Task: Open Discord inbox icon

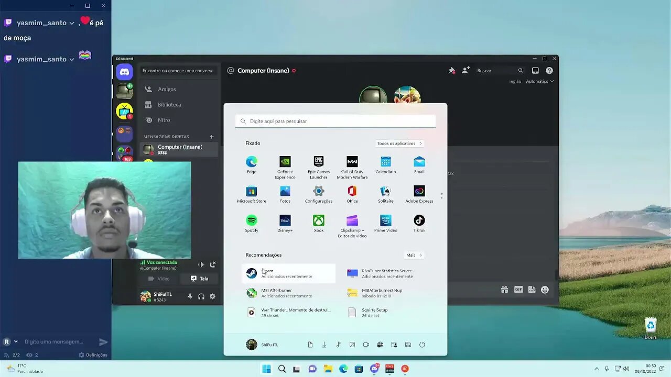Action: (x=535, y=71)
